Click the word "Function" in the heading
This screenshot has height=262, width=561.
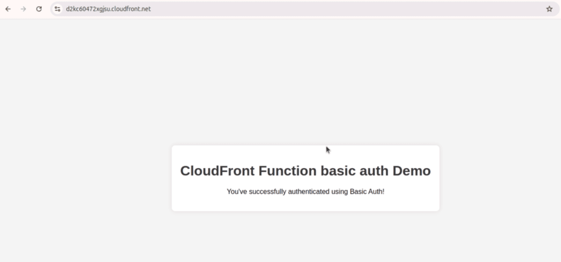[x=287, y=171]
